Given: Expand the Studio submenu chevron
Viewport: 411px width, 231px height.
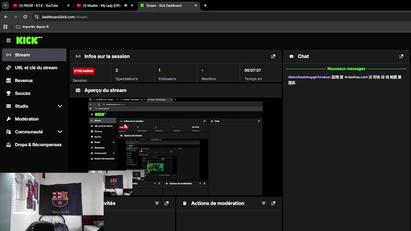Looking at the screenshot, I should (x=60, y=106).
